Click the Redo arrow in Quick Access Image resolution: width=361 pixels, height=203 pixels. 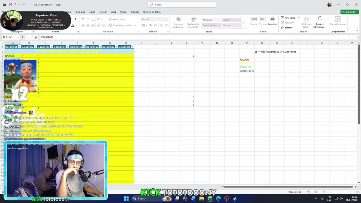pyautogui.click(x=24, y=5)
